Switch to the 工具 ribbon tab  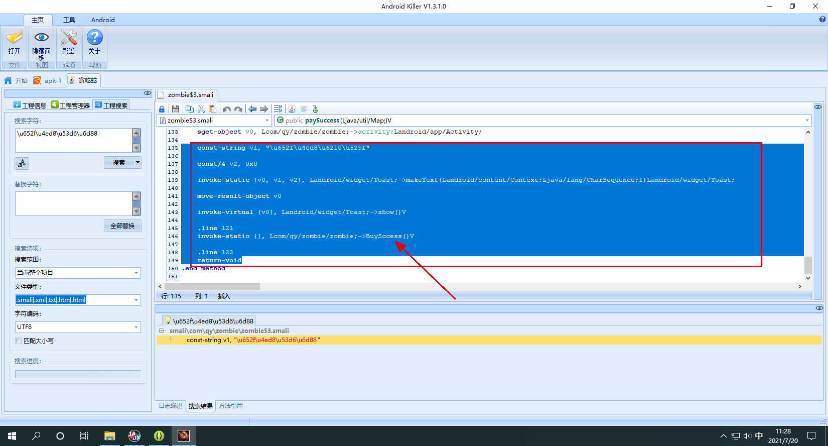coord(69,20)
